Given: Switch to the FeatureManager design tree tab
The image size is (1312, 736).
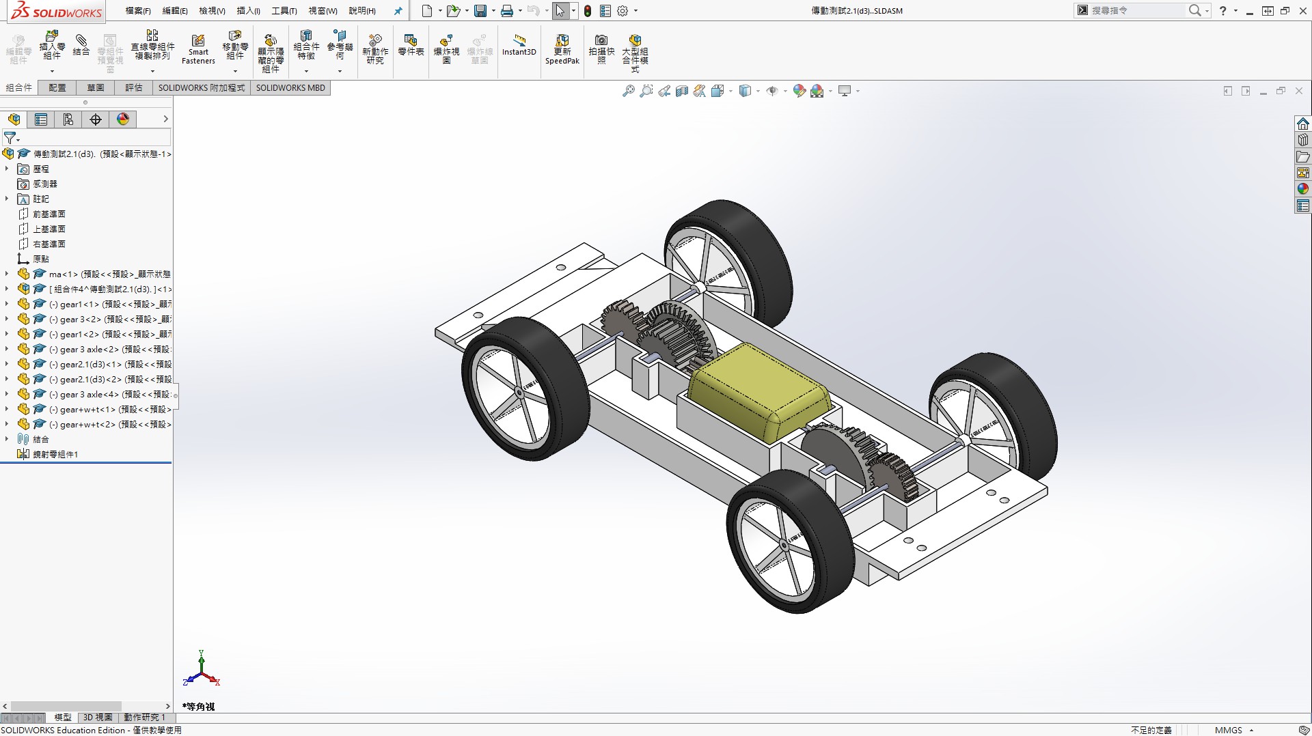Looking at the screenshot, I should tap(14, 119).
